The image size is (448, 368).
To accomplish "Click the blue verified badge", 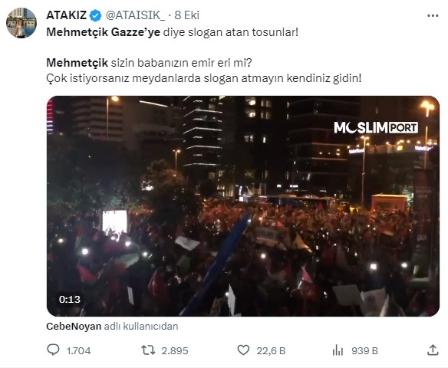I will [95, 15].
